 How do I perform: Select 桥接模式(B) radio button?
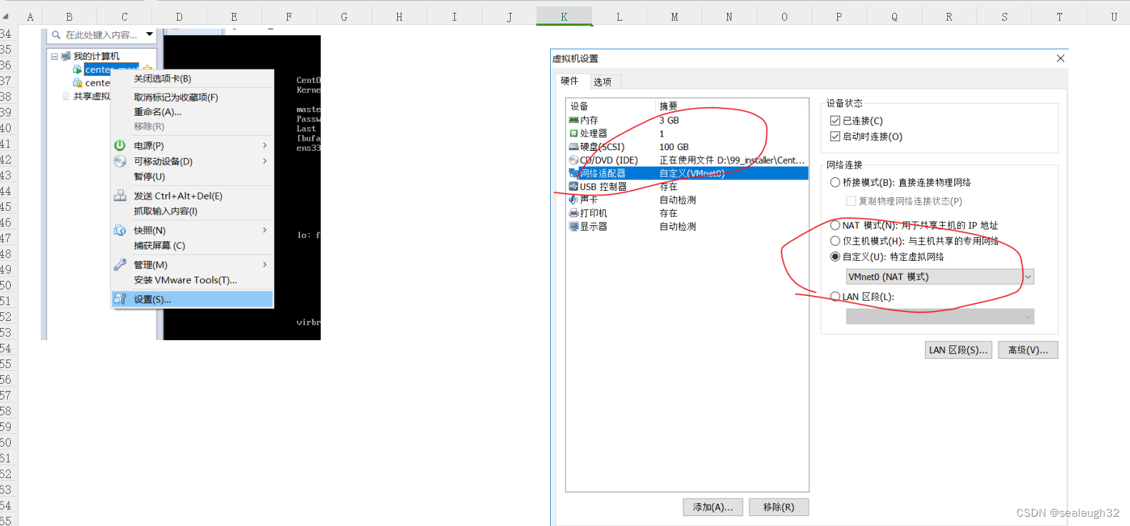(x=835, y=182)
